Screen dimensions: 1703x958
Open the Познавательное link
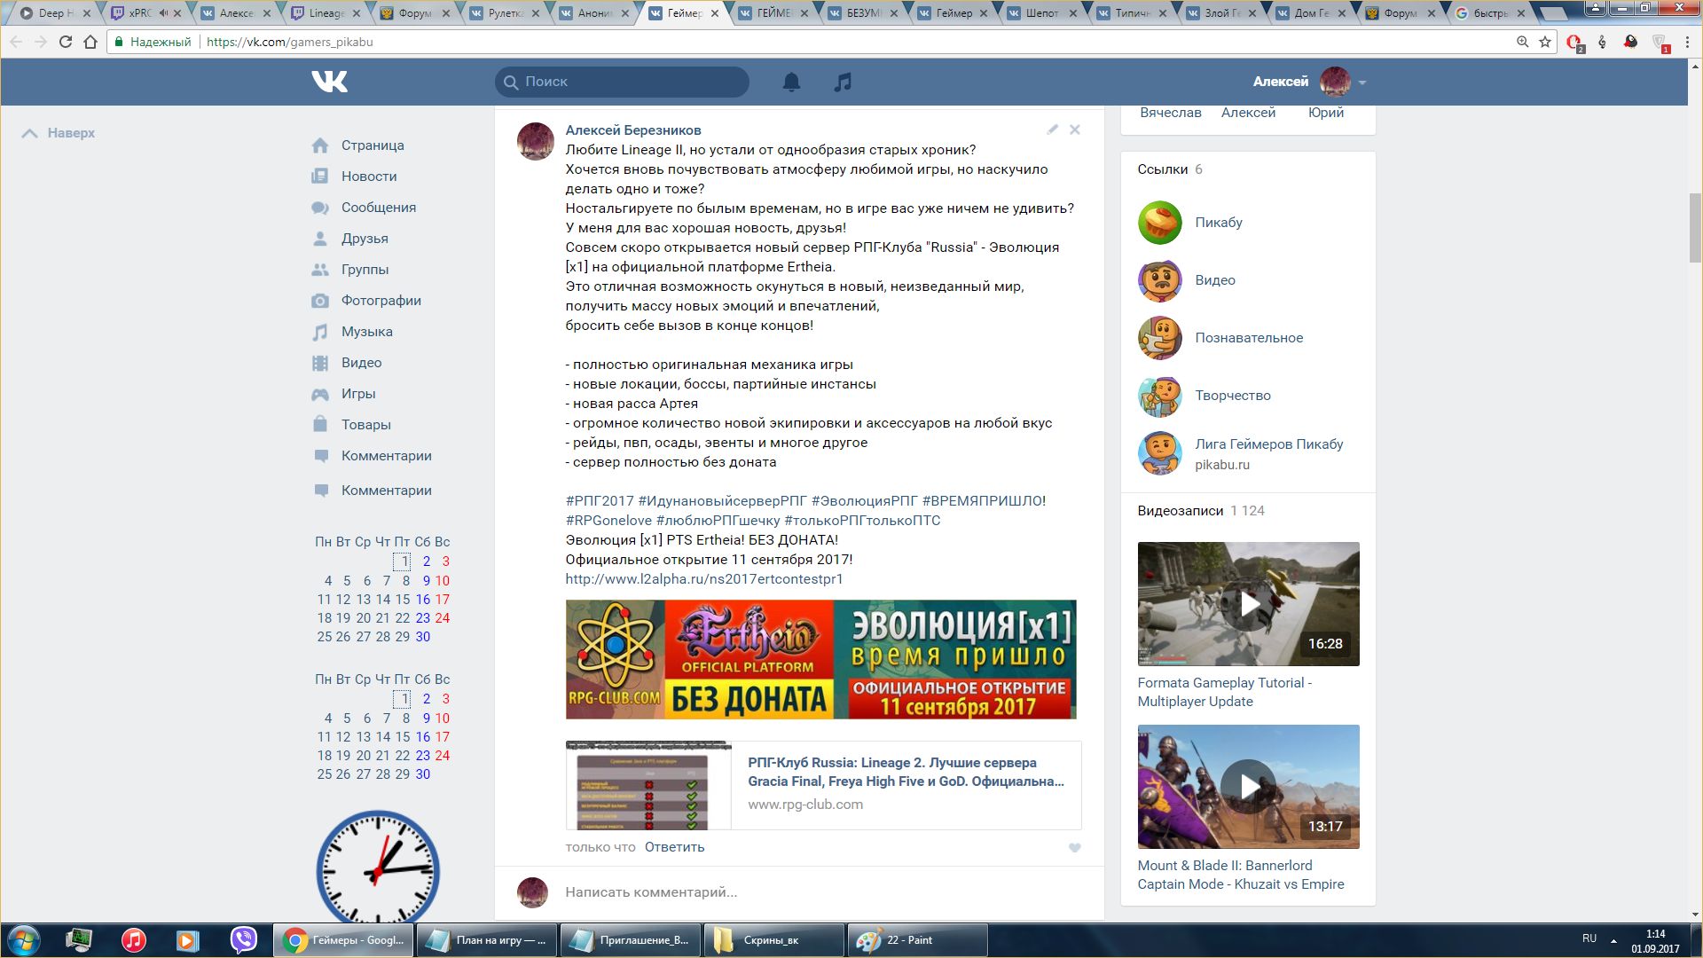[1249, 338]
